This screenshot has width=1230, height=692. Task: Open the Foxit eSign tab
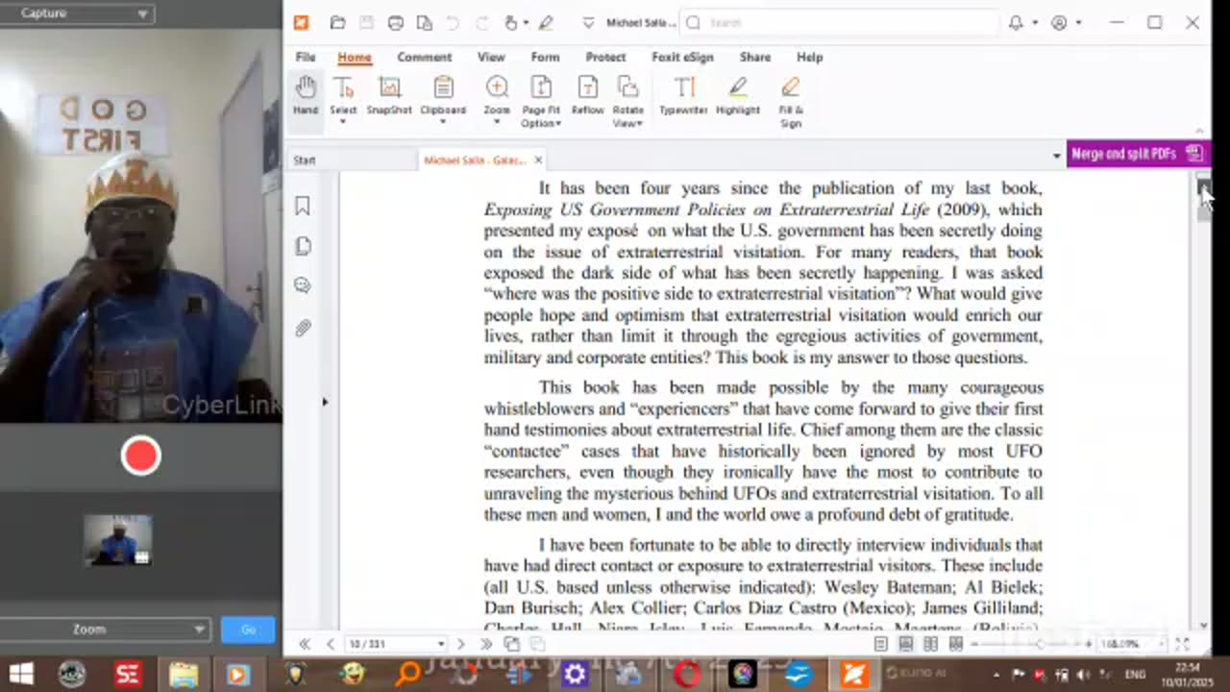pos(682,57)
